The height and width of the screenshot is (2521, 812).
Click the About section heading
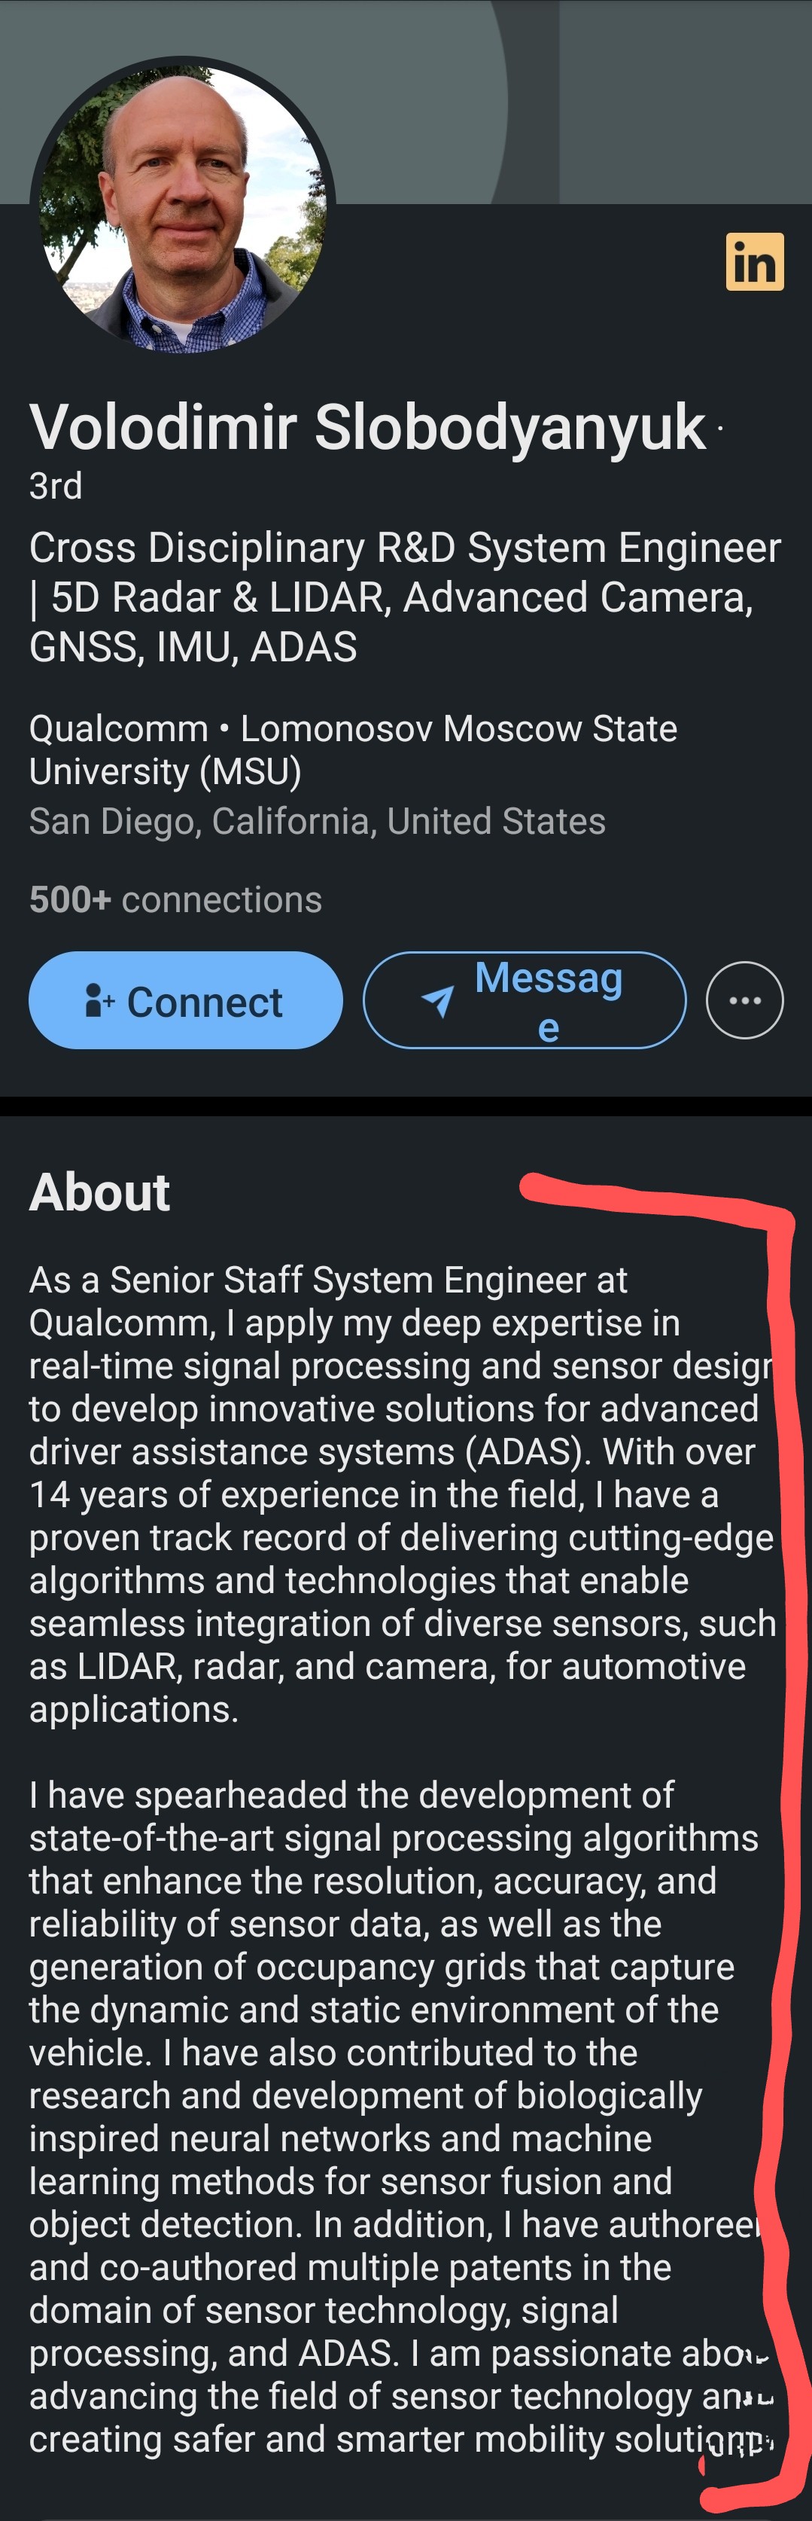pyautogui.click(x=100, y=1192)
